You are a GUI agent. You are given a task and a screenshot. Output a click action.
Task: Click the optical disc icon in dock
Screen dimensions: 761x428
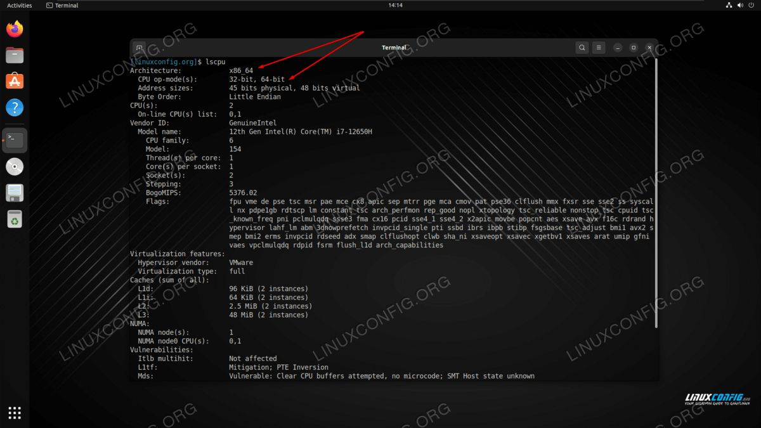pyautogui.click(x=15, y=167)
